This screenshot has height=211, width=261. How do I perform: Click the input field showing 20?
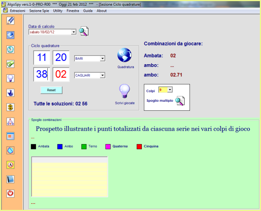pyautogui.click(x=61, y=57)
